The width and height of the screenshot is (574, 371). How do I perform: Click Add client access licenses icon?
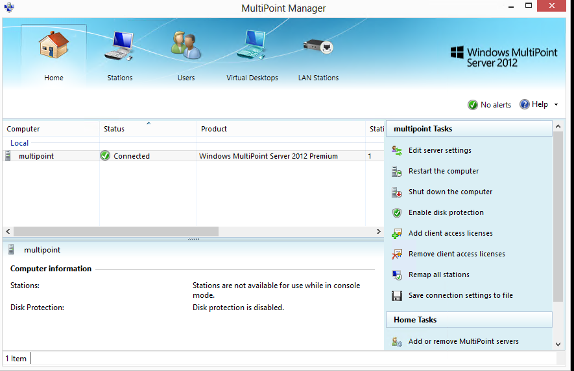pos(397,234)
